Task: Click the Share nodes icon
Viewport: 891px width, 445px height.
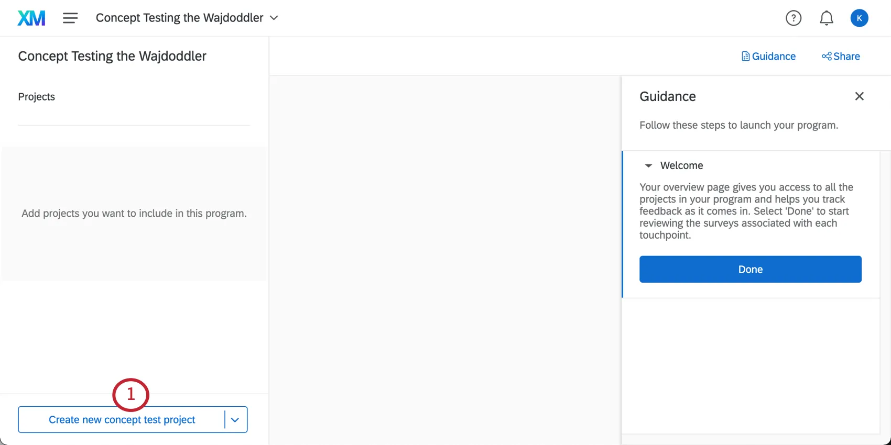Action: (x=827, y=57)
